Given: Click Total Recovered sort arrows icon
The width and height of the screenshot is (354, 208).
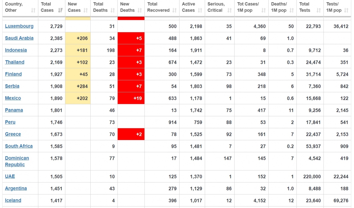Looking at the screenshot, I should pos(175,10).
